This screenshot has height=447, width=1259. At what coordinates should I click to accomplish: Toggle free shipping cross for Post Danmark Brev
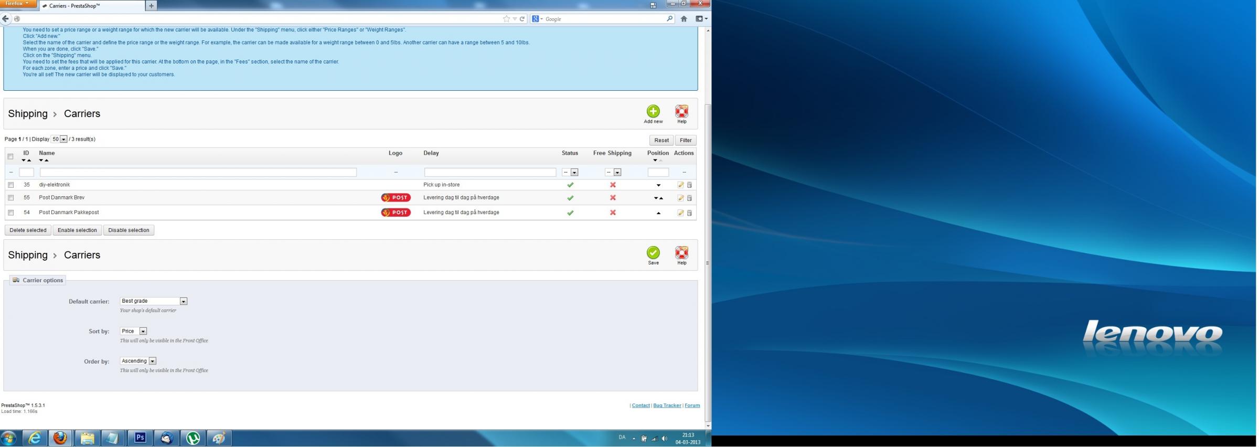click(x=613, y=198)
